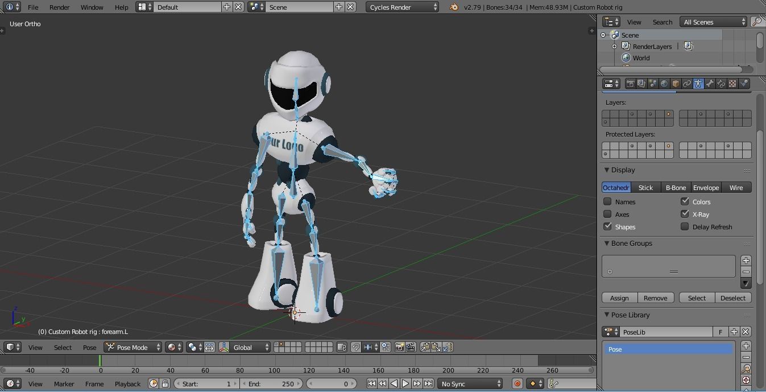Open the File menu
Screen dimensions: 766x392
click(x=33, y=7)
